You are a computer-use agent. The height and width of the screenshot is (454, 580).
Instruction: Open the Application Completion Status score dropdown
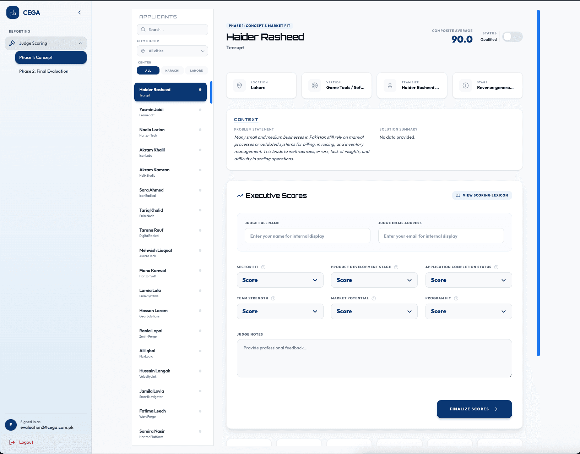(x=468, y=280)
